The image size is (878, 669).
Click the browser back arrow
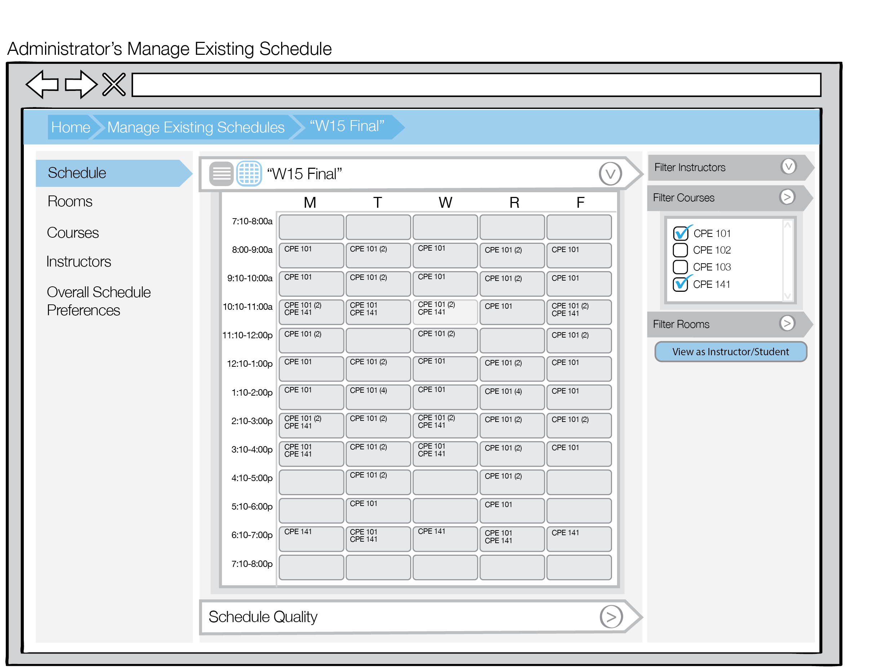tap(42, 84)
